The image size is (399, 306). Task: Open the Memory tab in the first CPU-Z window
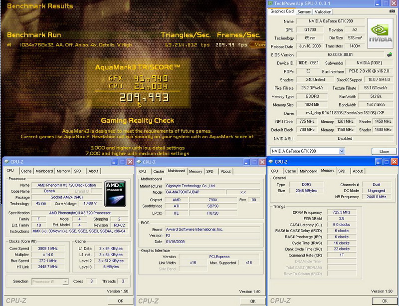tap(63, 171)
